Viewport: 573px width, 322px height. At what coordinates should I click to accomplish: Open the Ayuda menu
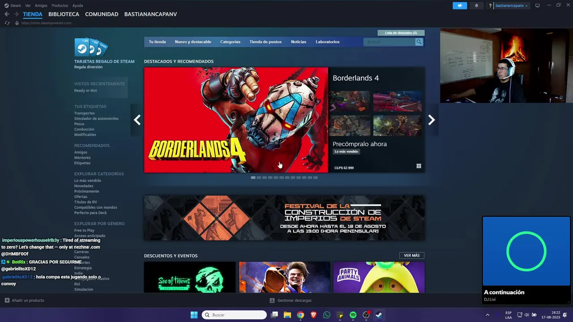(x=77, y=5)
